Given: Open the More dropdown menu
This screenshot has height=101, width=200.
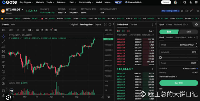Looking at the screenshot, I should 108,2.
